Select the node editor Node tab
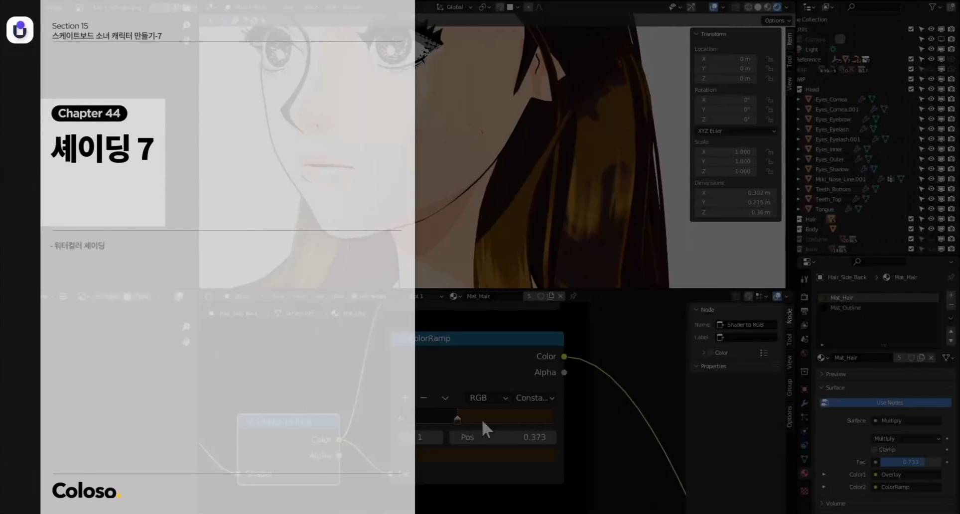Viewport: 960px width, 514px height. tap(789, 316)
